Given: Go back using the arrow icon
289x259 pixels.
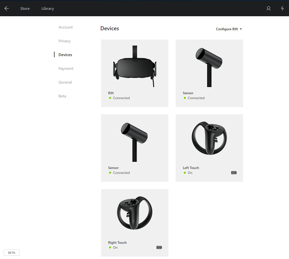Looking at the screenshot, I should (x=7, y=8).
